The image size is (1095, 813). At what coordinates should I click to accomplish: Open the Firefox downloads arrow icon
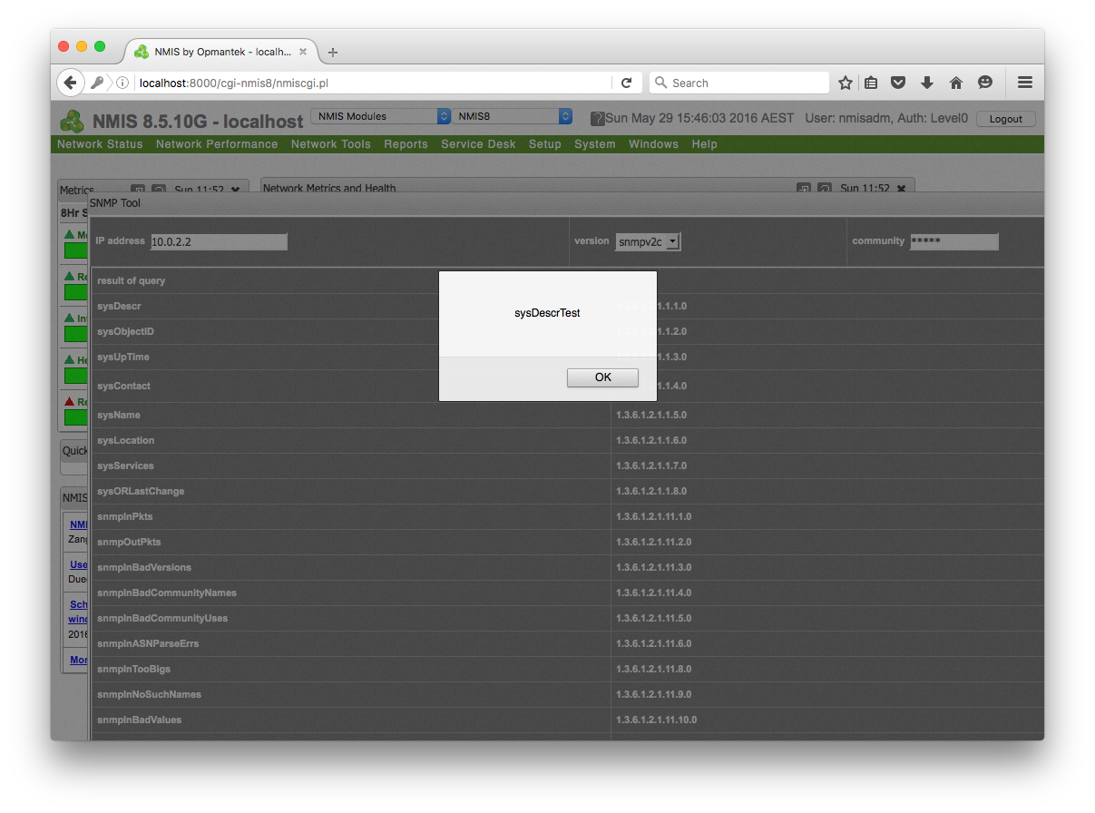pyautogui.click(x=927, y=83)
